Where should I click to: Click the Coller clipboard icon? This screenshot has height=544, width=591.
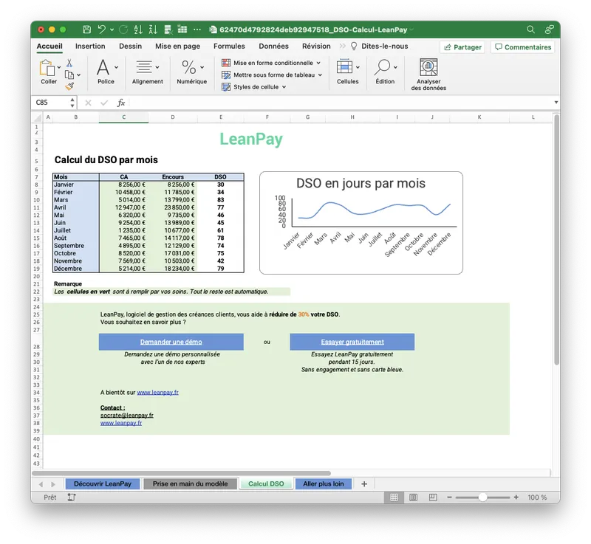pos(49,69)
